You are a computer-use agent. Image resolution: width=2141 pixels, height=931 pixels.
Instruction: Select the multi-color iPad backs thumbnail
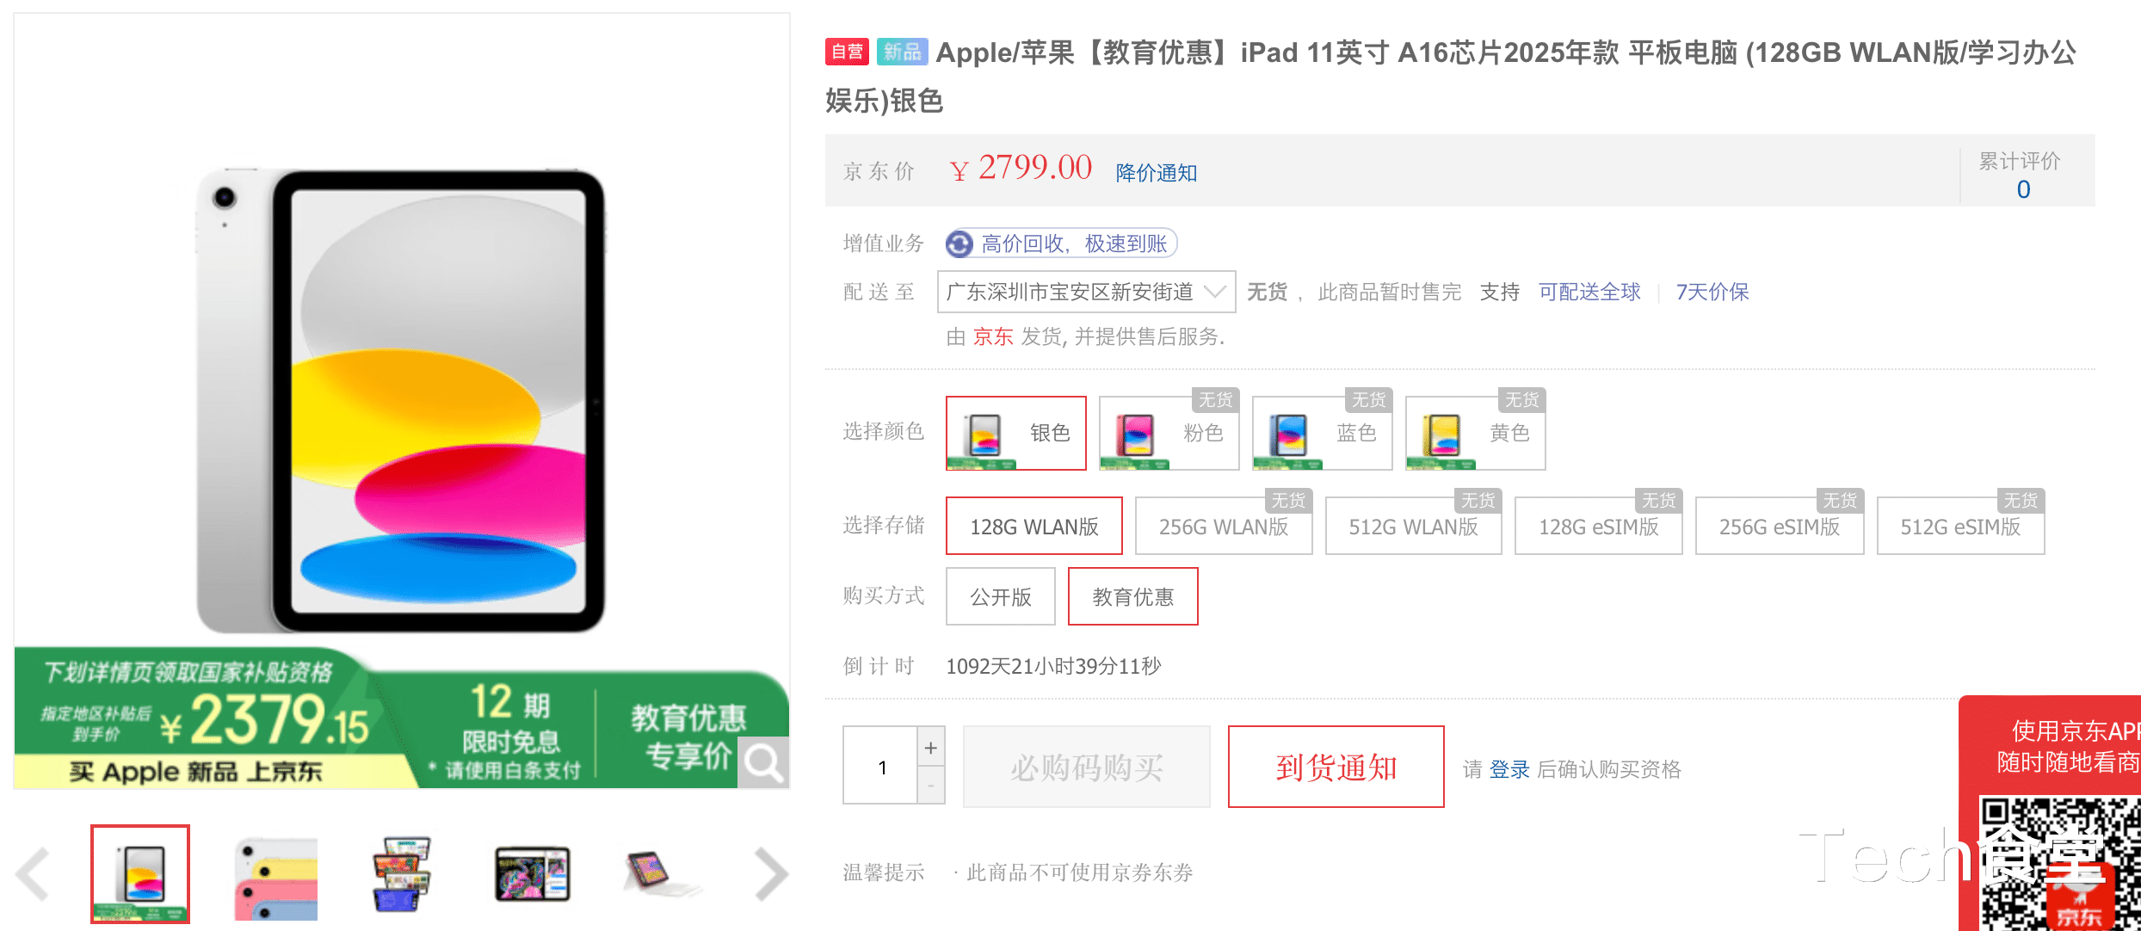(x=275, y=878)
